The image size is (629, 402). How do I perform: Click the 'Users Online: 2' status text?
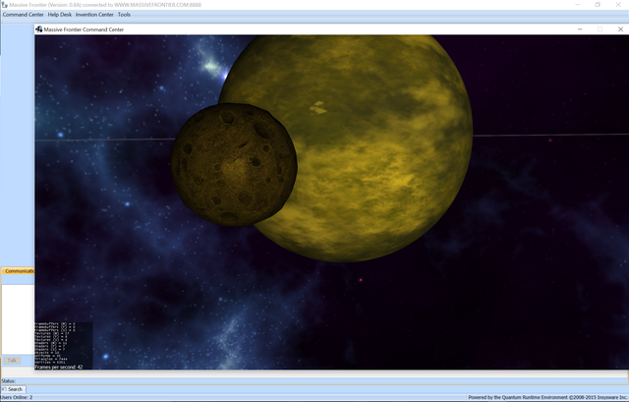[17, 397]
